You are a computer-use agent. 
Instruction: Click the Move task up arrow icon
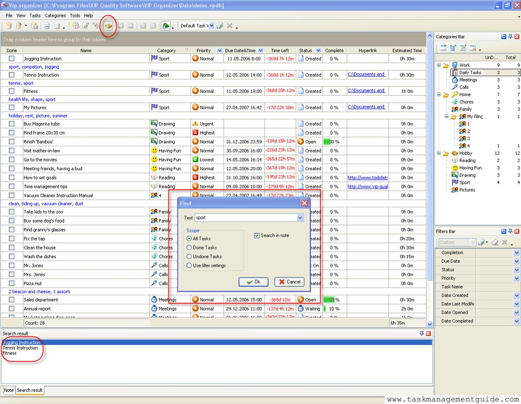[131, 26]
